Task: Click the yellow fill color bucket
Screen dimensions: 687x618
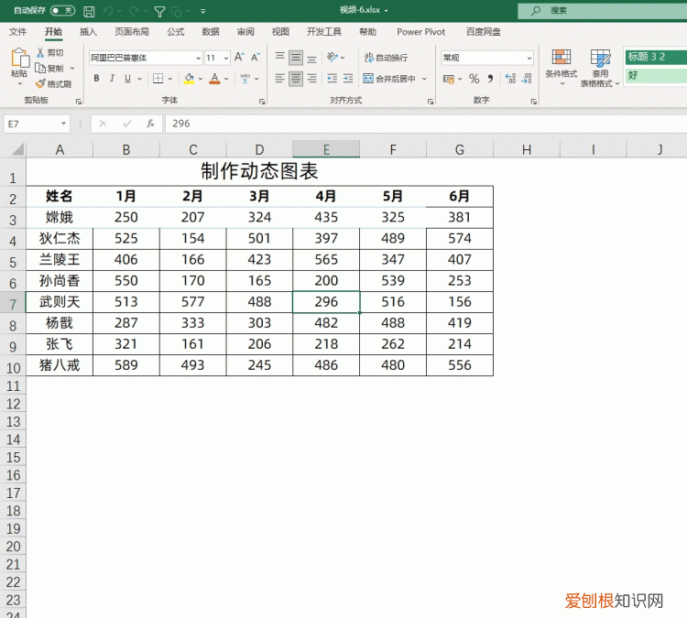Action: tap(189, 79)
